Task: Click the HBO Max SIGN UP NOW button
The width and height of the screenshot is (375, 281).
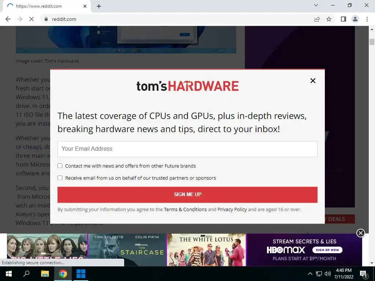Action: point(327,250)
